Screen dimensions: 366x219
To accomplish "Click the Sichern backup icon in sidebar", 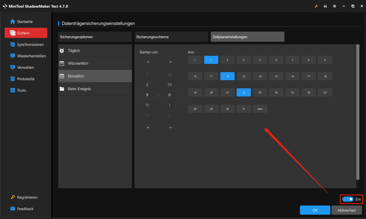I will (x=13, y=33).
